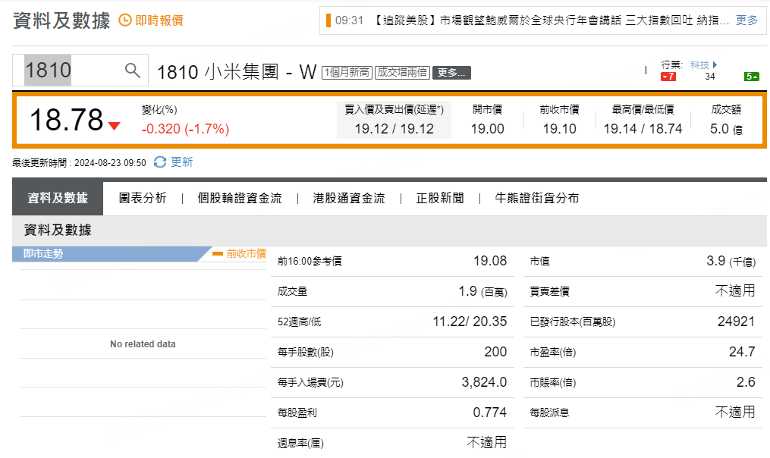
Task: Open the 個股輪證資金流 tab
Action: pyautogui.click(x=240, y=199)
